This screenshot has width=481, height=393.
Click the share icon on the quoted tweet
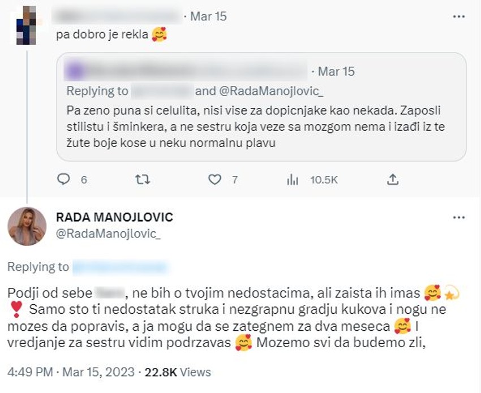click(393, 179)
